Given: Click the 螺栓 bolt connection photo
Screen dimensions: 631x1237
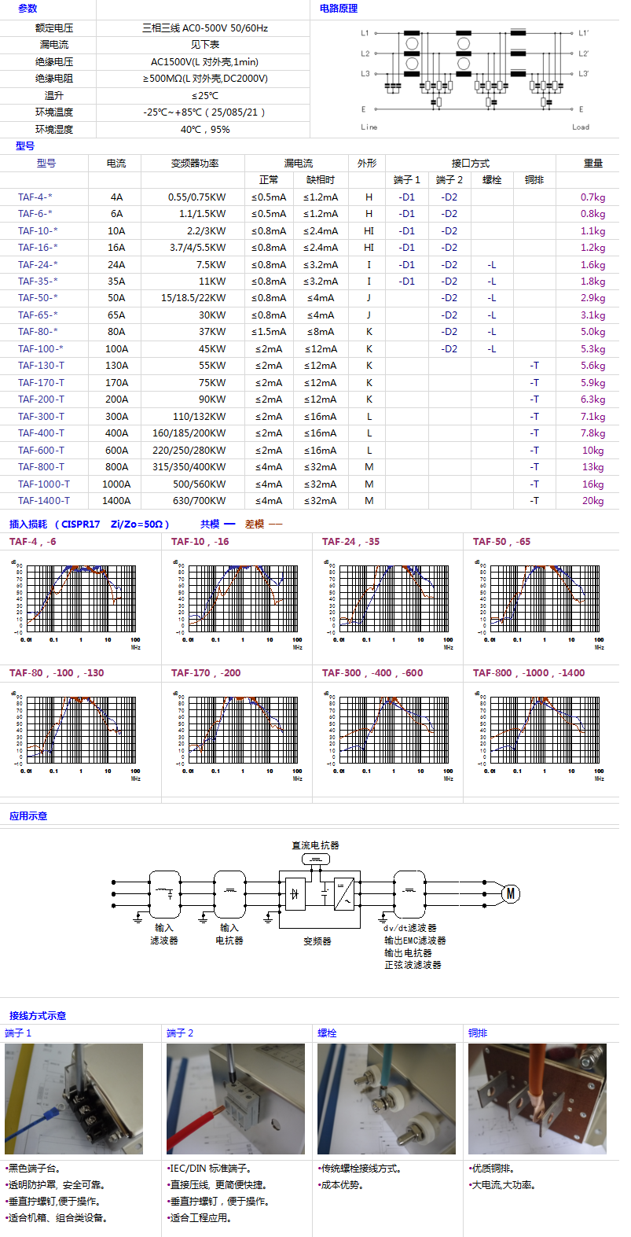Looking at the screenshot, I should click(x=387, y=1099).
